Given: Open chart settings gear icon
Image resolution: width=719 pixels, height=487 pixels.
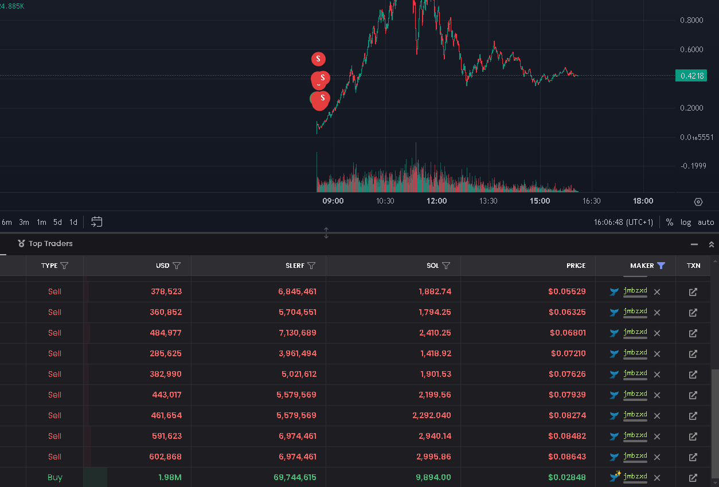Looking at the screenshot, I should (698, 202).
